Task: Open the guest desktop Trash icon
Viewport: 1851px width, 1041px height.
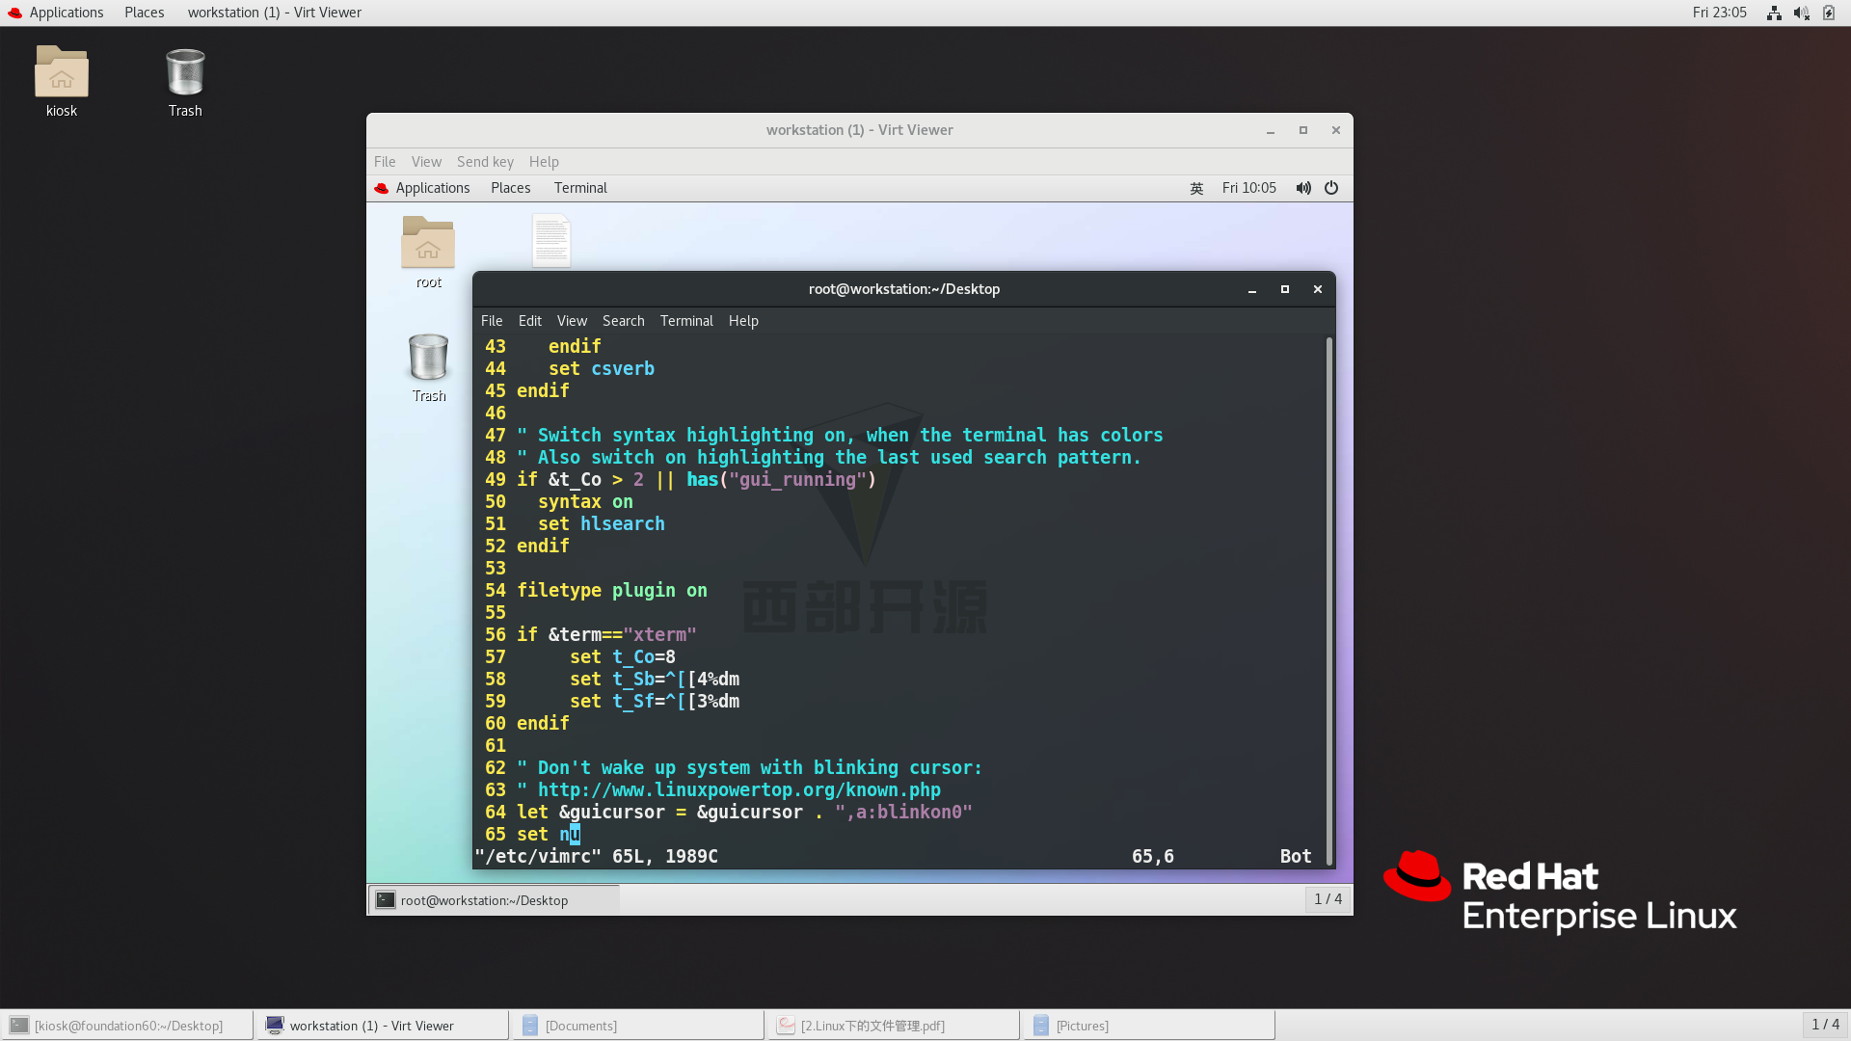Action: 428,359
